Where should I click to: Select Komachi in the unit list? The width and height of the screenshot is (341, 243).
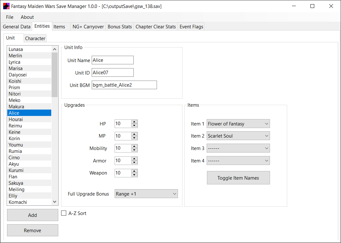tap(29, 202)
